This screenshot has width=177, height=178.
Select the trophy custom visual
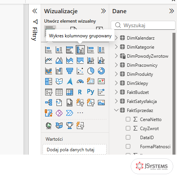click(x=70, y=126)
